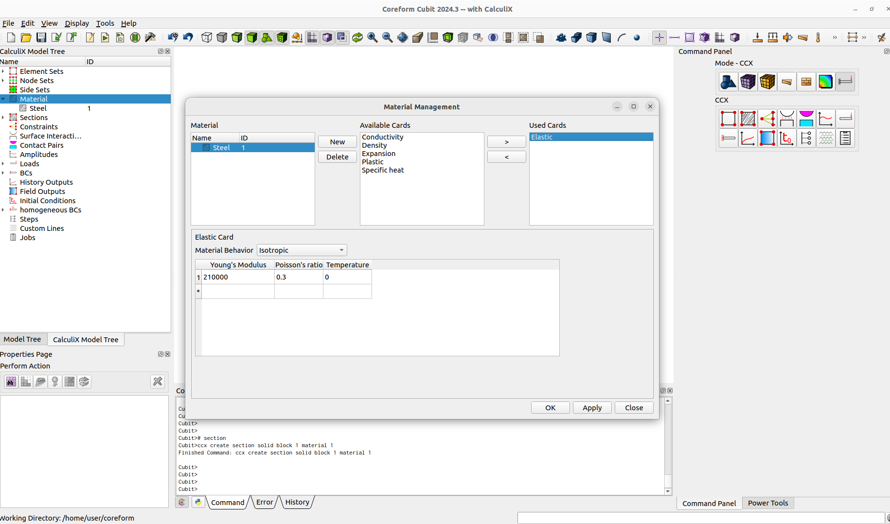This screenshot has width=890, height=524.
Task: Select the Zoom In magnifier tool
Action: coord(373,37)
